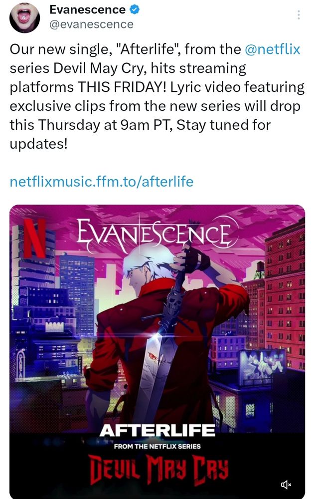Click the red Netflix N logo
The width and height of the screenshot is (314, 499).
coord(35,238)
